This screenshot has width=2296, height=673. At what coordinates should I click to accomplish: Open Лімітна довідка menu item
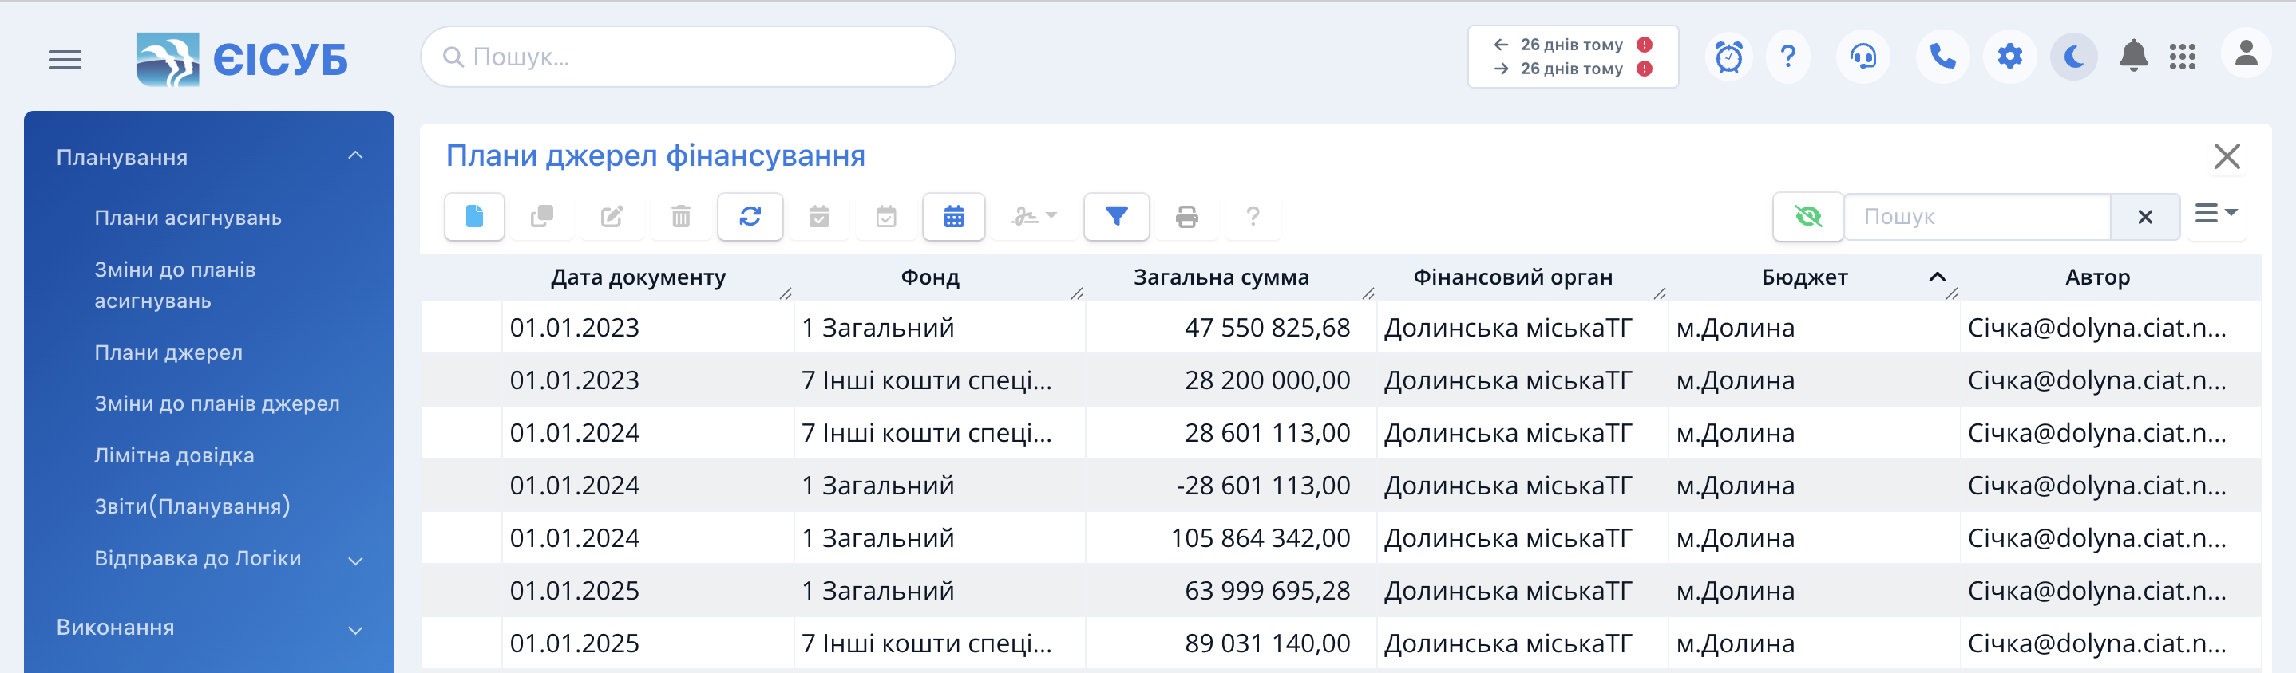[174, 455]
